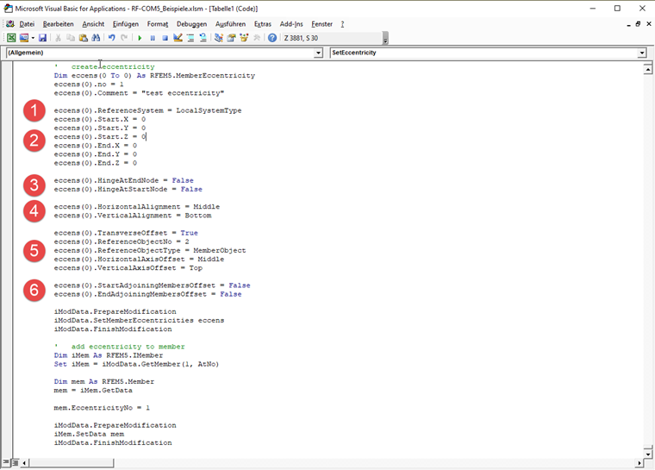Viewport: 655px width, 470px height.
Task: Click the VBA document icon in menu bar
Action: click(10, 24)
